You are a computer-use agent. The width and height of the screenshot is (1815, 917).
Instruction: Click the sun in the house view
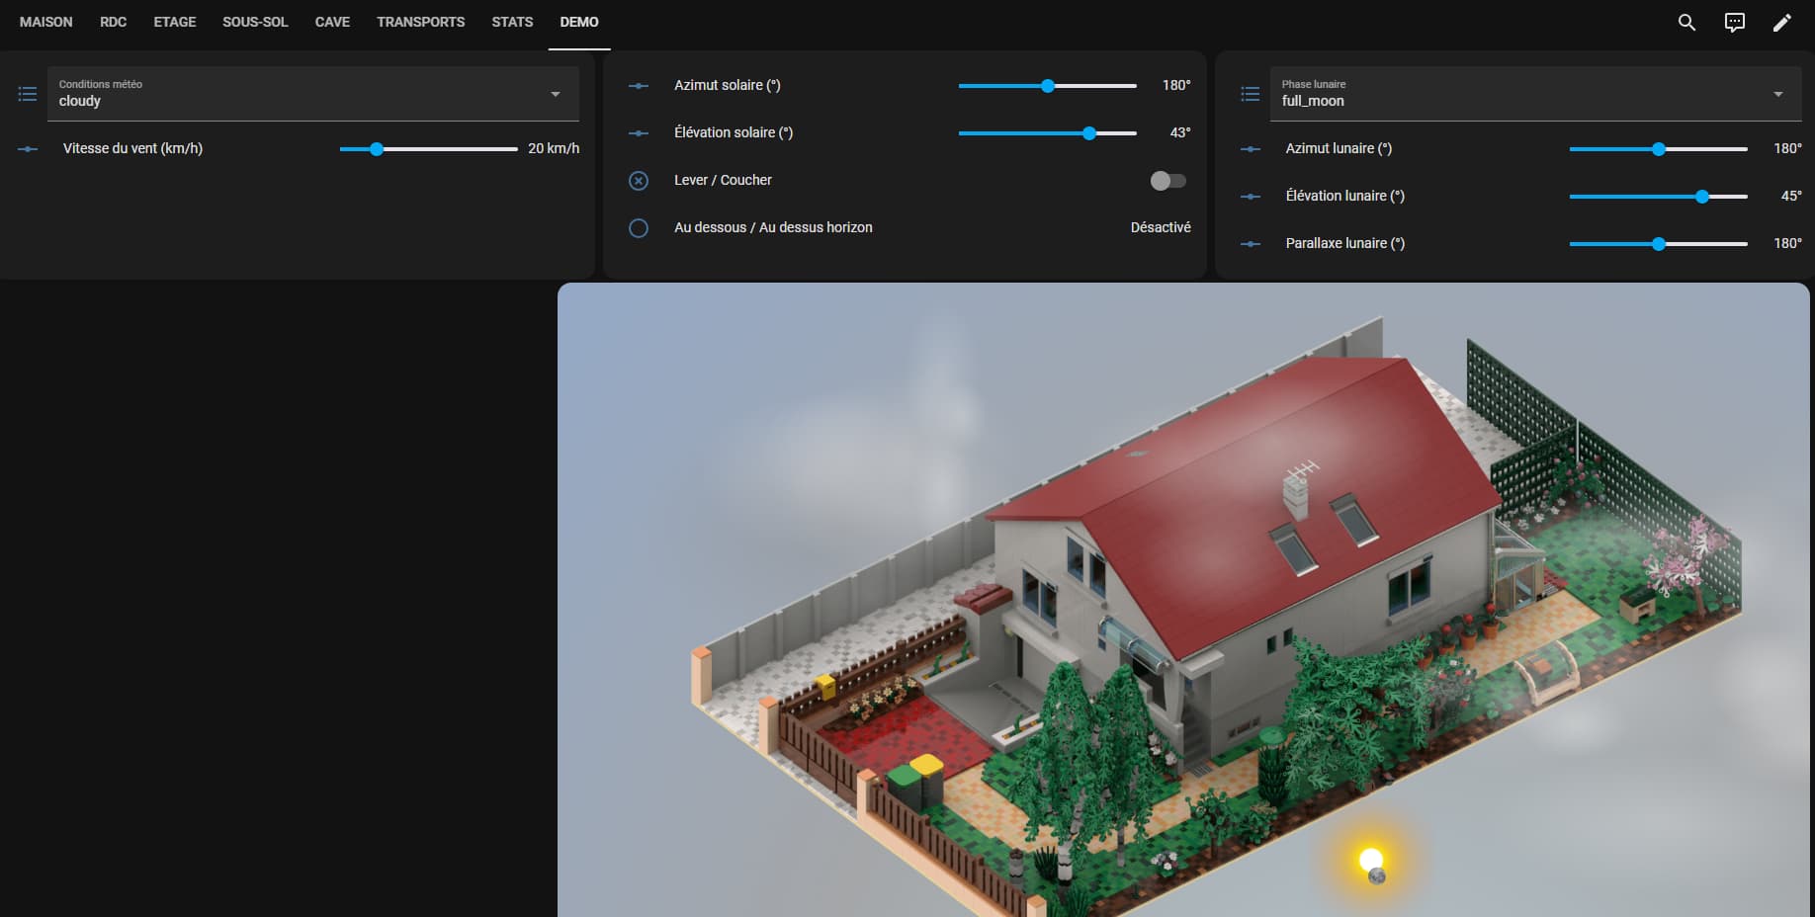[x=1369, y=858]
